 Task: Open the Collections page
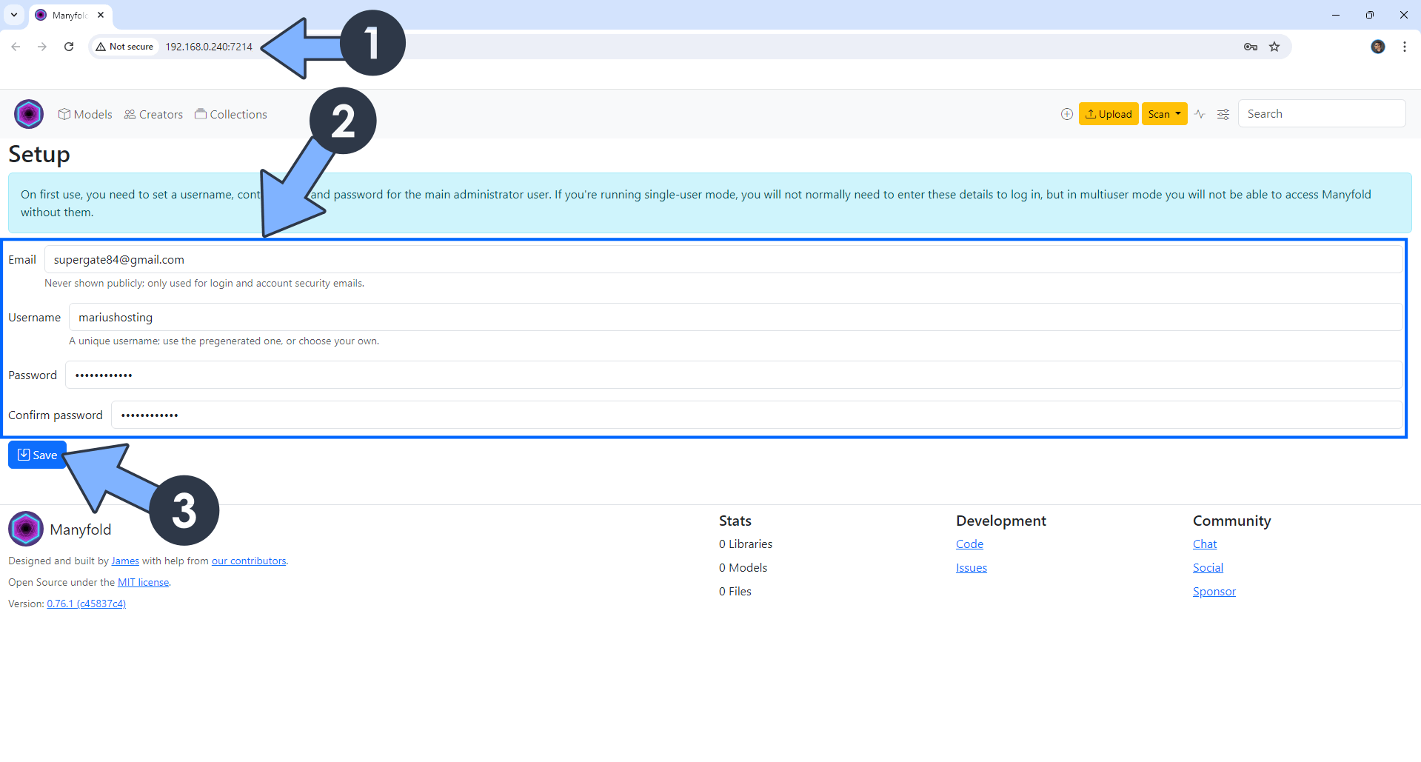coord(231,114)
